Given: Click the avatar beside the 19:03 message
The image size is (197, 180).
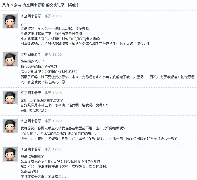Looking at the screenshot, I should (x=10, y=154).
